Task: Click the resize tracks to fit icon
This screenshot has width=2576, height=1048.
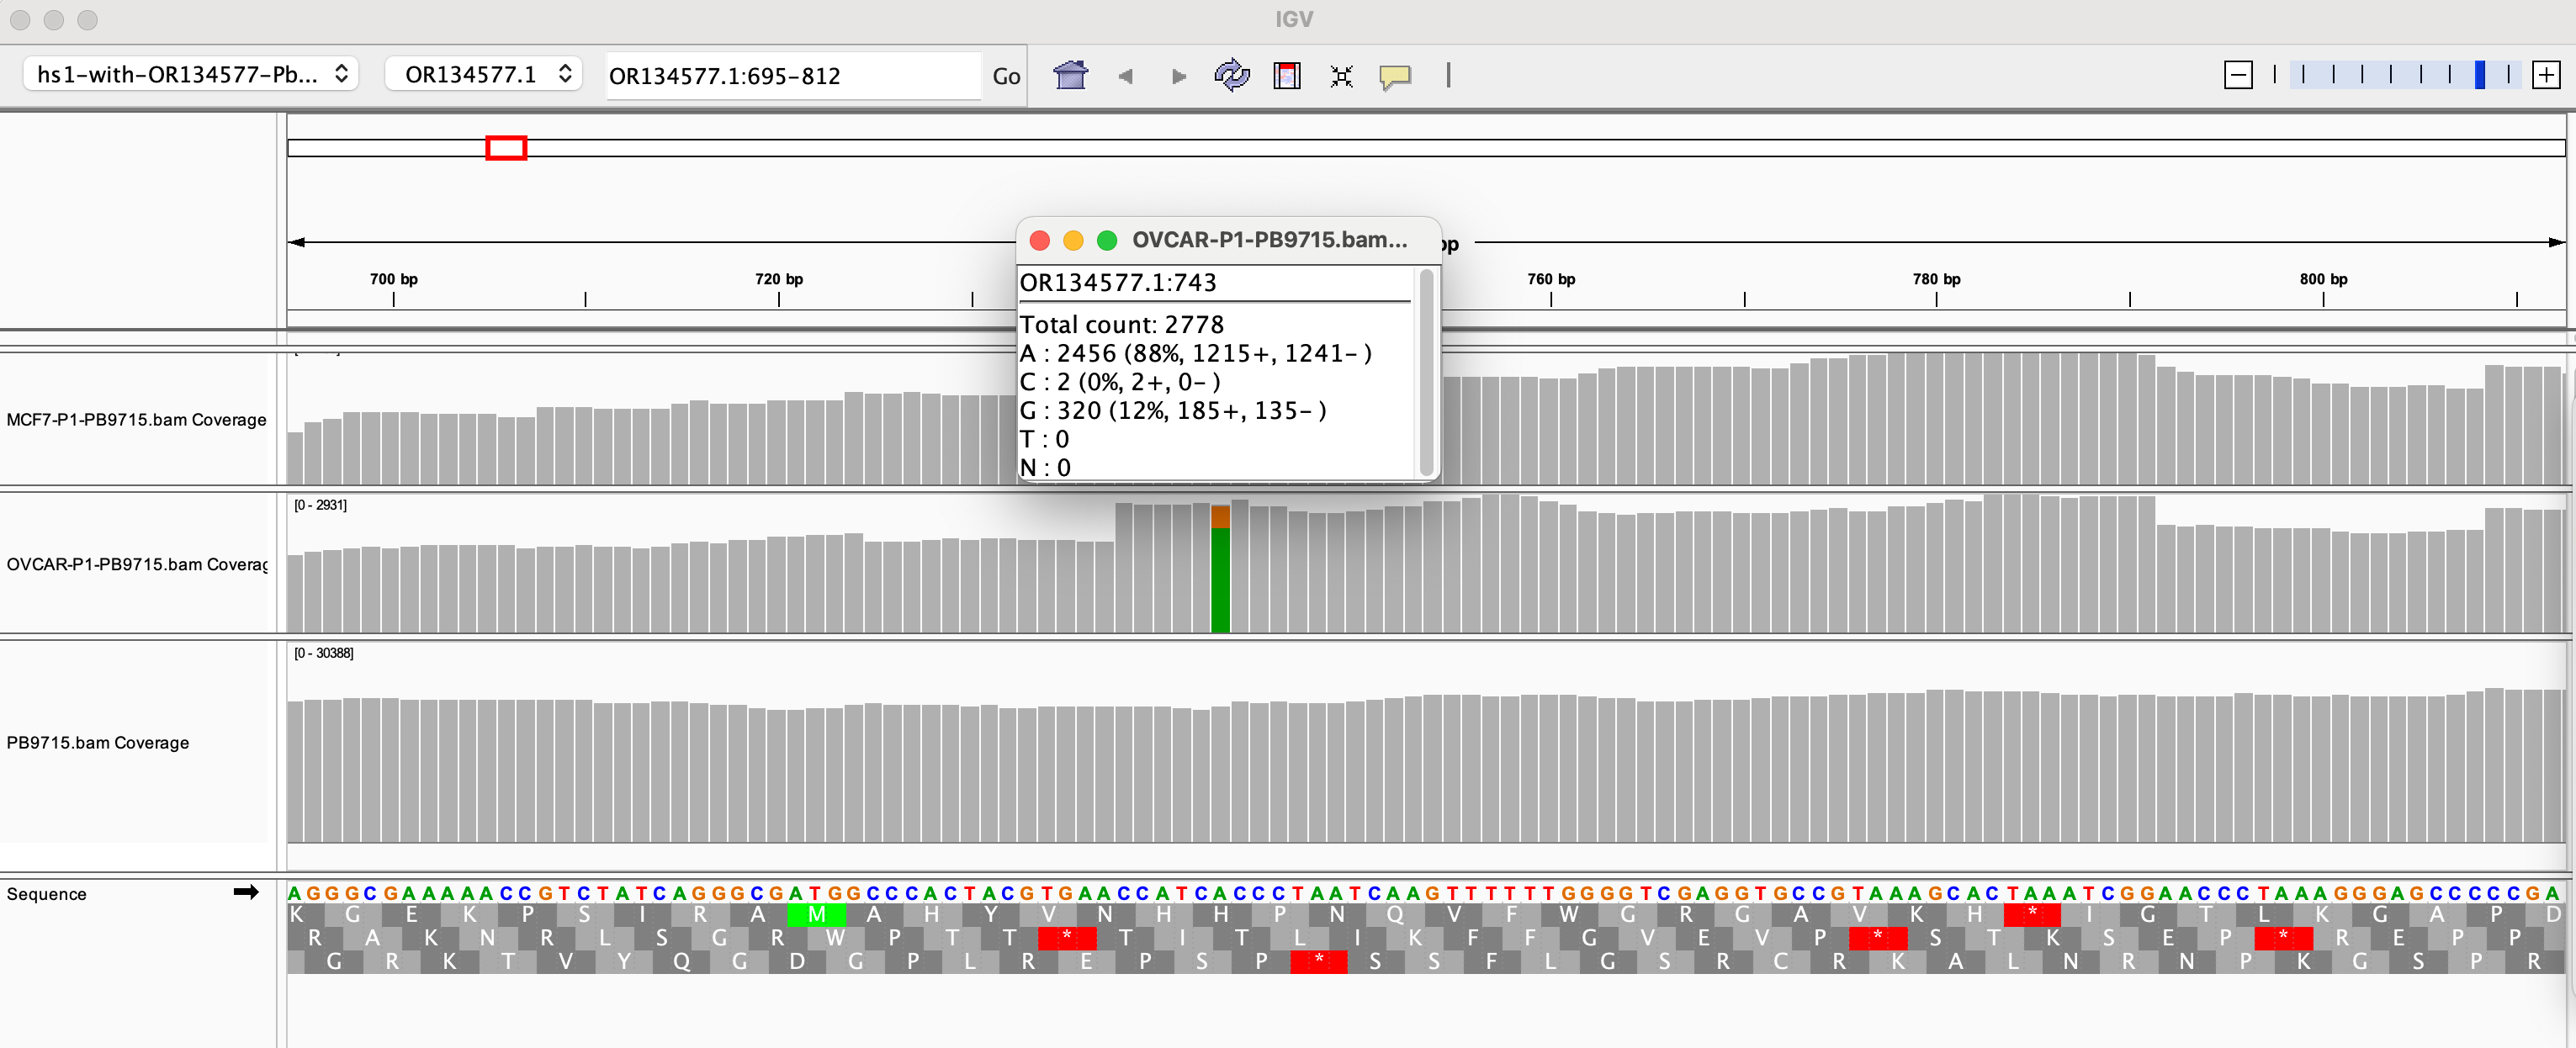Action: coord(1341,76)
